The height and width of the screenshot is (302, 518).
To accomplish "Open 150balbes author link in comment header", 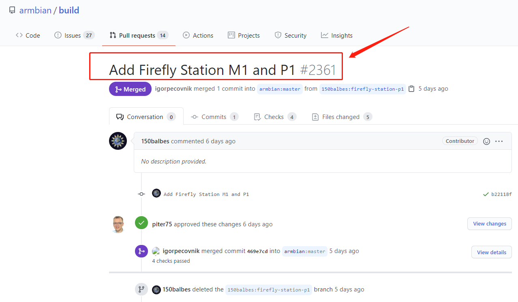I will point(155,141).
